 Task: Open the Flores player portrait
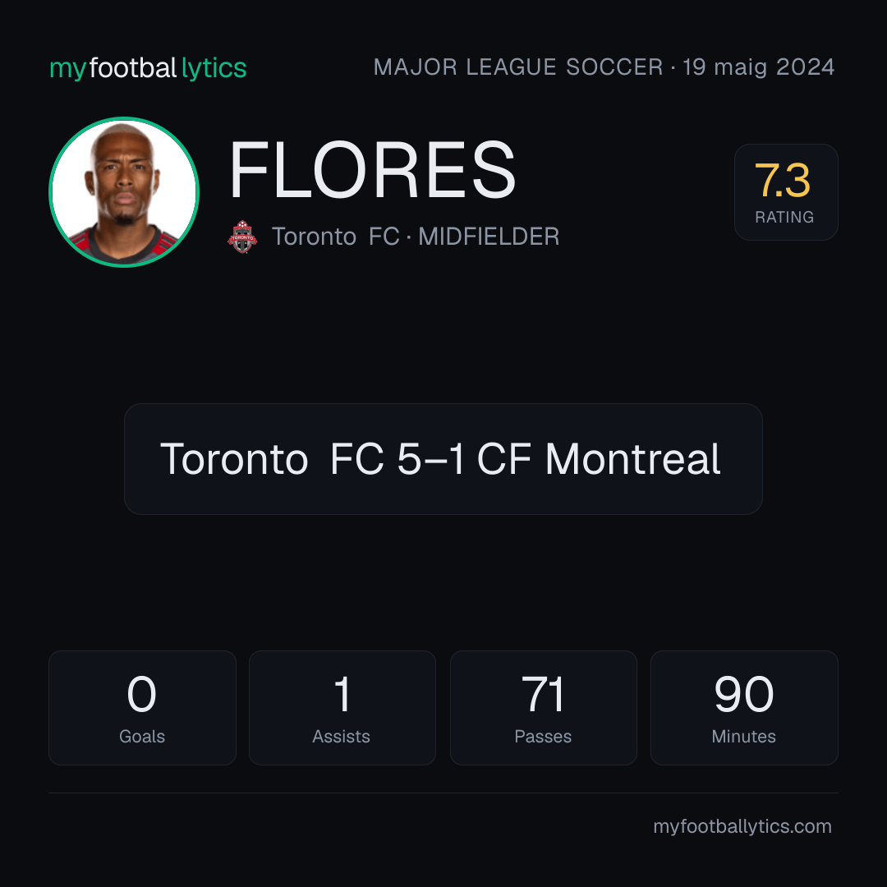click(x=124, y=191)
